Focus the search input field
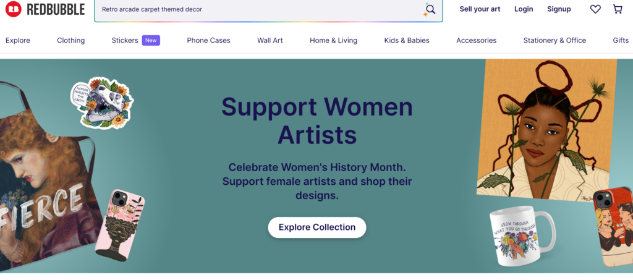633x280 pixels. [x=258, y=9]
